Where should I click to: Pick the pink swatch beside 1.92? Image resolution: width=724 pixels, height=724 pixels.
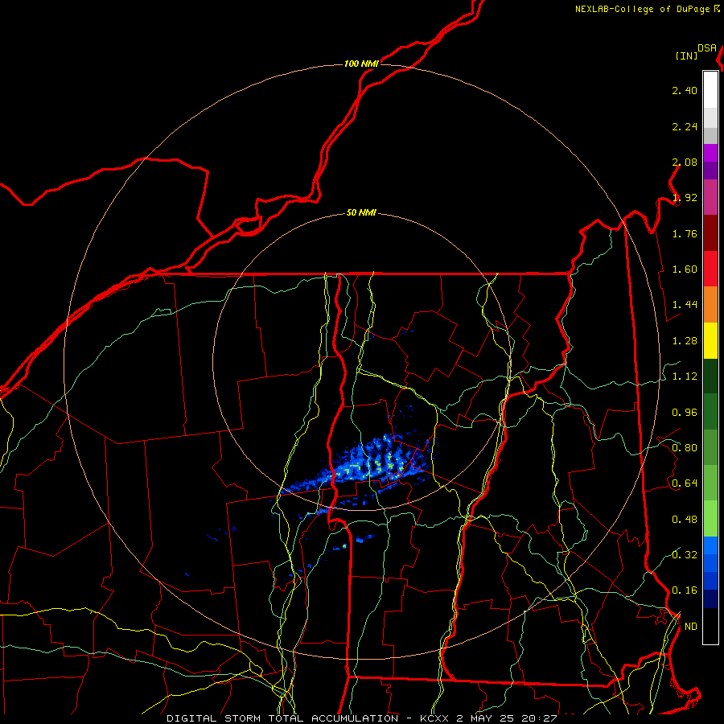coord(710,197)
